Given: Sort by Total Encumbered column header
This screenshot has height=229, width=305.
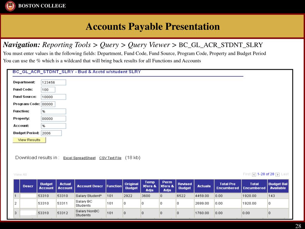Looking at the screenshot, I should point(254,186).
